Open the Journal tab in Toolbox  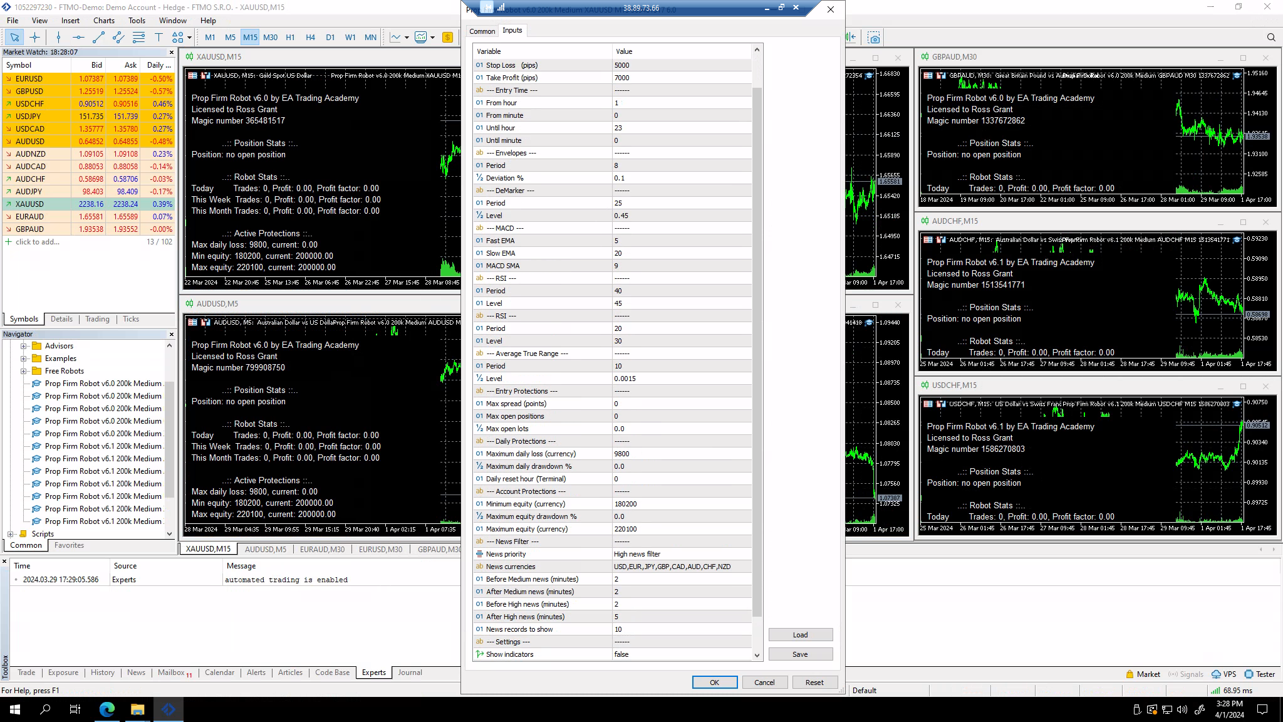(x=410, y=672)
